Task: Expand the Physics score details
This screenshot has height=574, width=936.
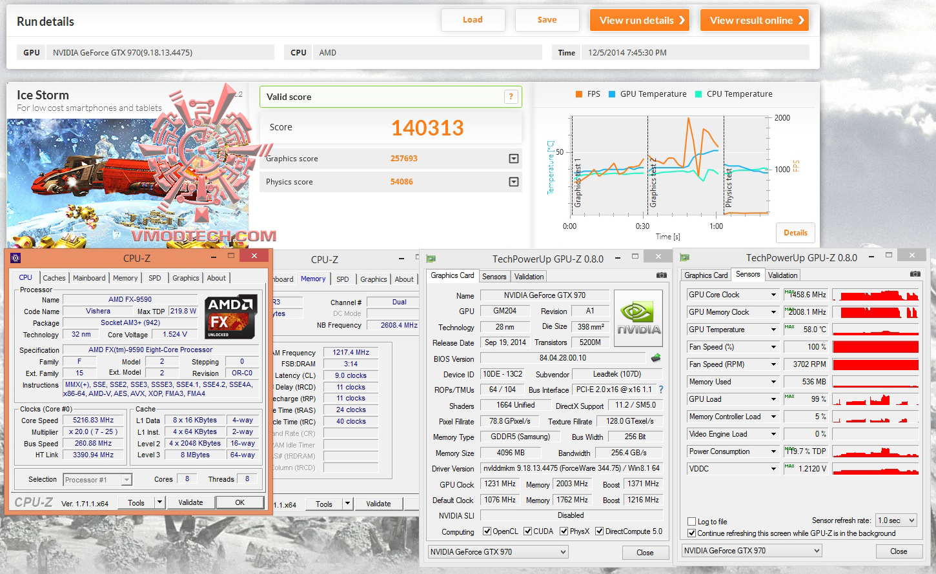Action: (x=514, y=182)
